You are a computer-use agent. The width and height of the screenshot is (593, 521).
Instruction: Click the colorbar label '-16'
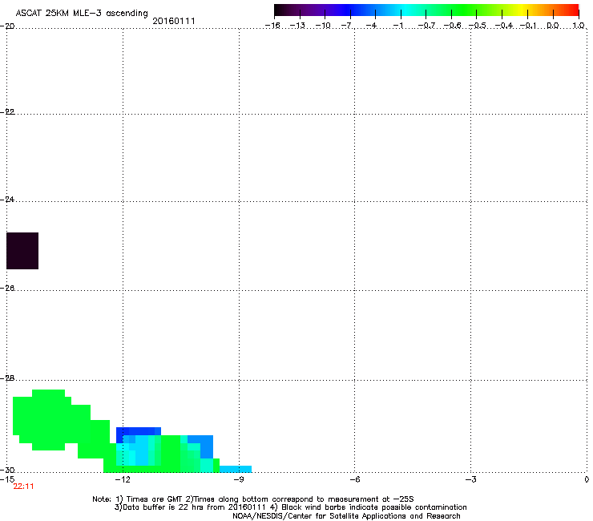click(x=272, y=26)
